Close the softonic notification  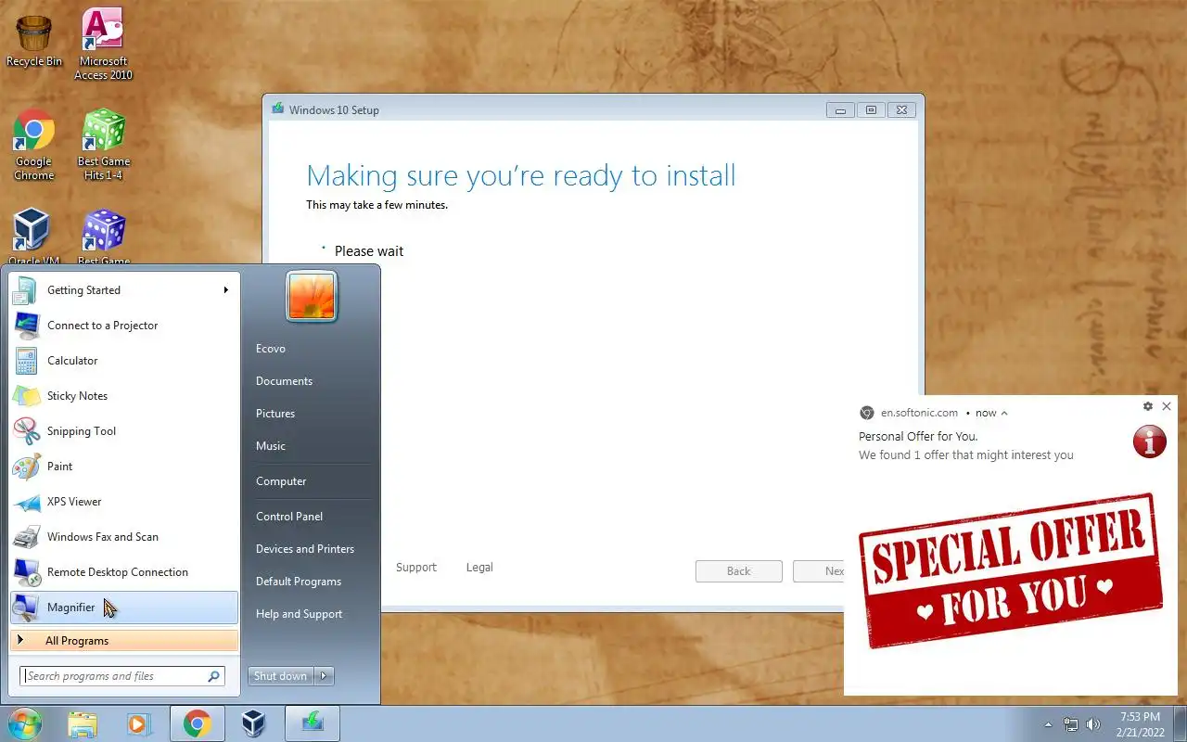pyautogui.click(x=1167, y=406)
